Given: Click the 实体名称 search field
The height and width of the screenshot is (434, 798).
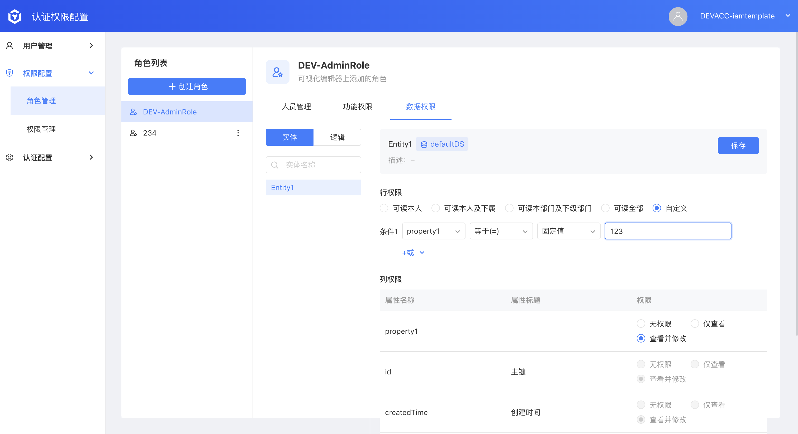Looking at the screenshot, I should (313, 165).
